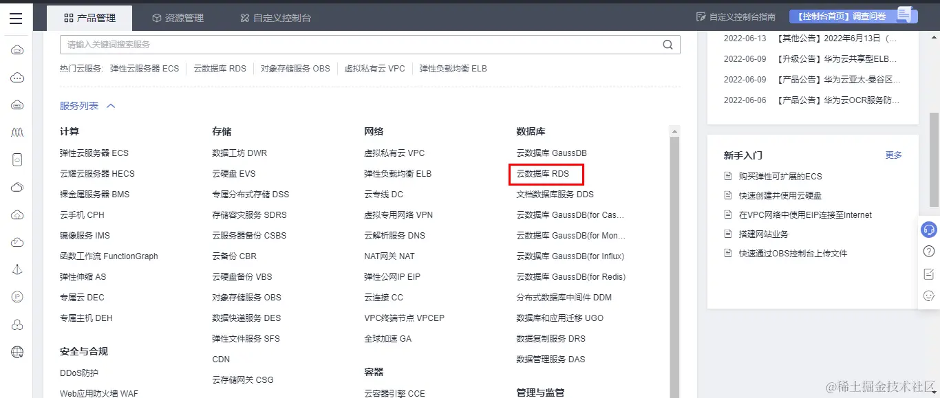Click the smiley face rating icon

coord(929,296)
